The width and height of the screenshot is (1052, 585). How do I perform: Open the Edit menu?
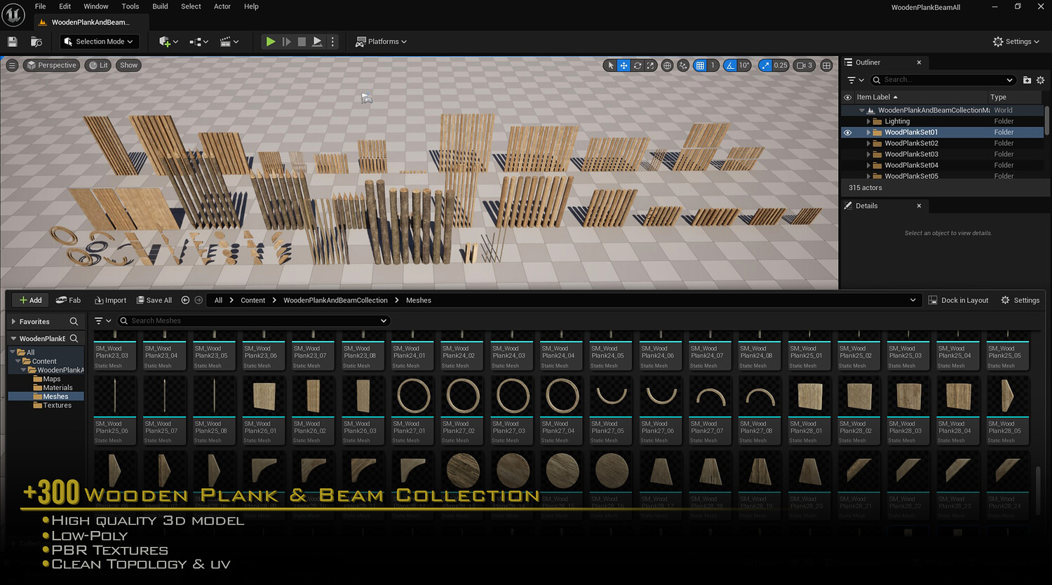(65, 6)
